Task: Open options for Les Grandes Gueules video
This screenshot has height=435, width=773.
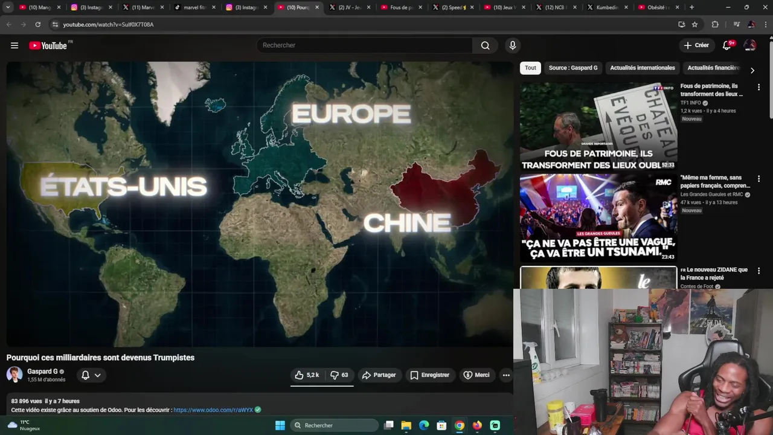Action: 759,179
